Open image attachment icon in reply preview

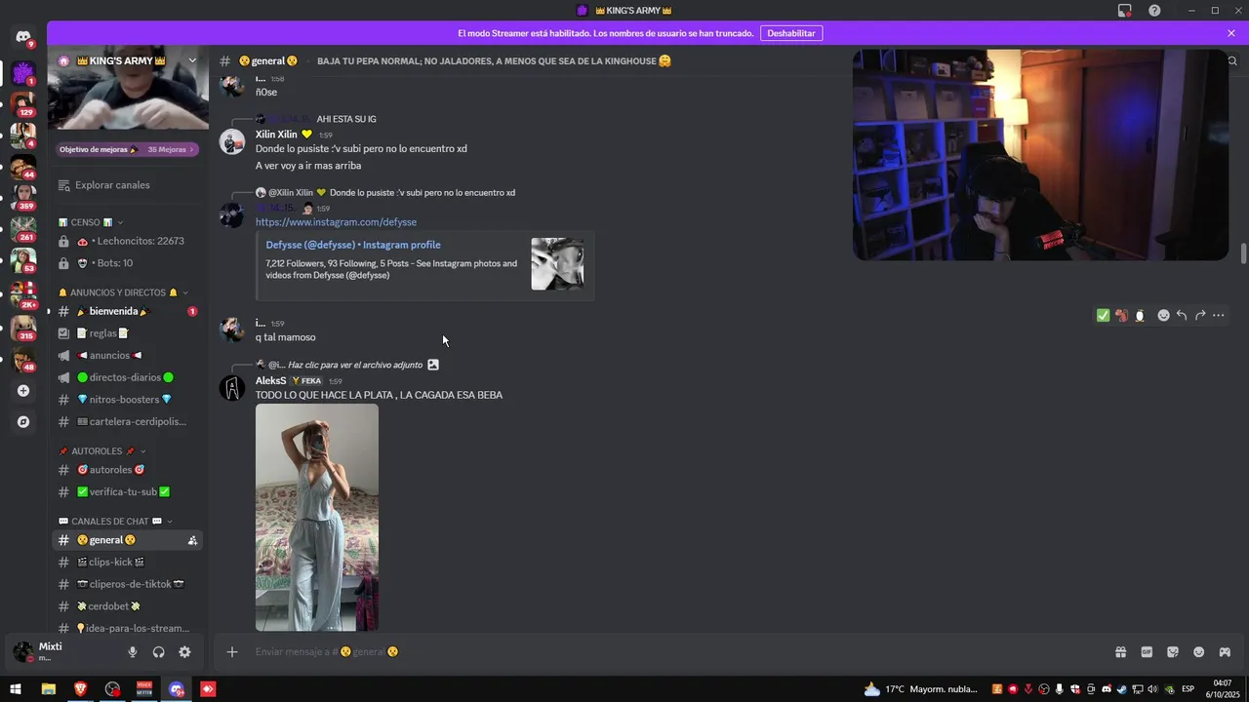[433, 365]
